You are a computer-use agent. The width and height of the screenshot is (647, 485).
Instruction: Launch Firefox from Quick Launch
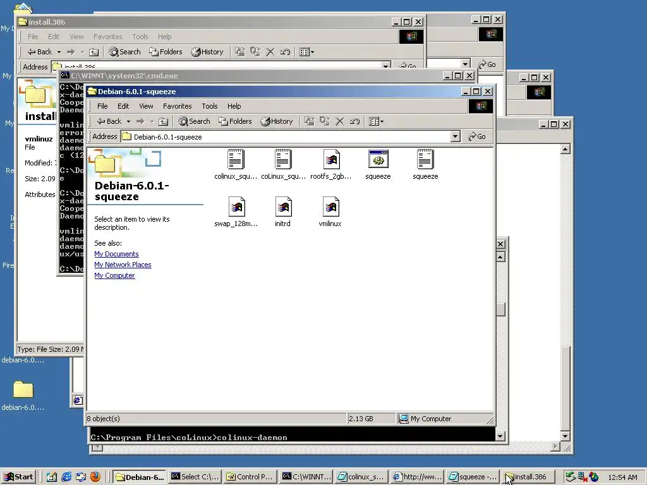coord(95,477)
